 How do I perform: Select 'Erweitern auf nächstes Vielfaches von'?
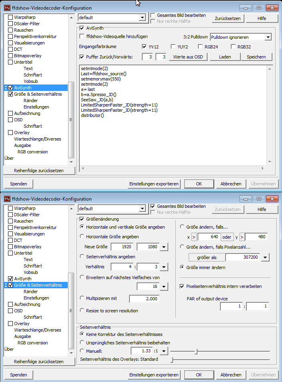tap(82, 277)
